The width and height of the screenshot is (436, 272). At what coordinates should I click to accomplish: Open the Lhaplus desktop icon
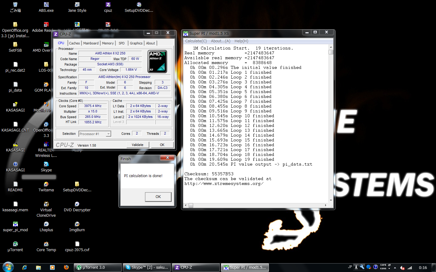46,227
